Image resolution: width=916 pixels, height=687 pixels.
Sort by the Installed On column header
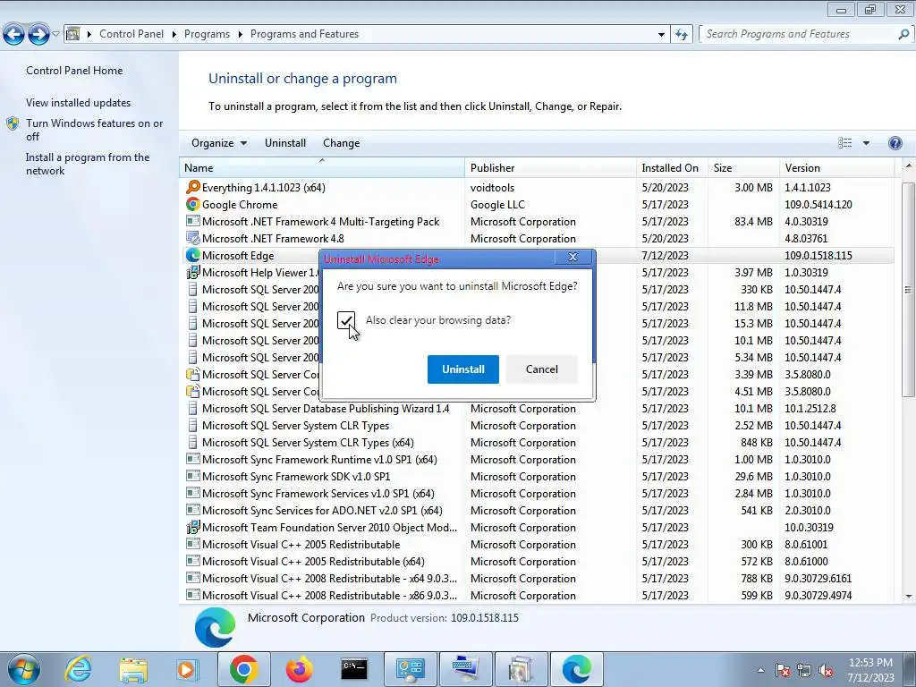coord(672,167)
